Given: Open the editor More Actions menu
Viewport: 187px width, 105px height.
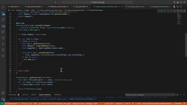Looking at the screenshot, I should click(x=184, y=6).
